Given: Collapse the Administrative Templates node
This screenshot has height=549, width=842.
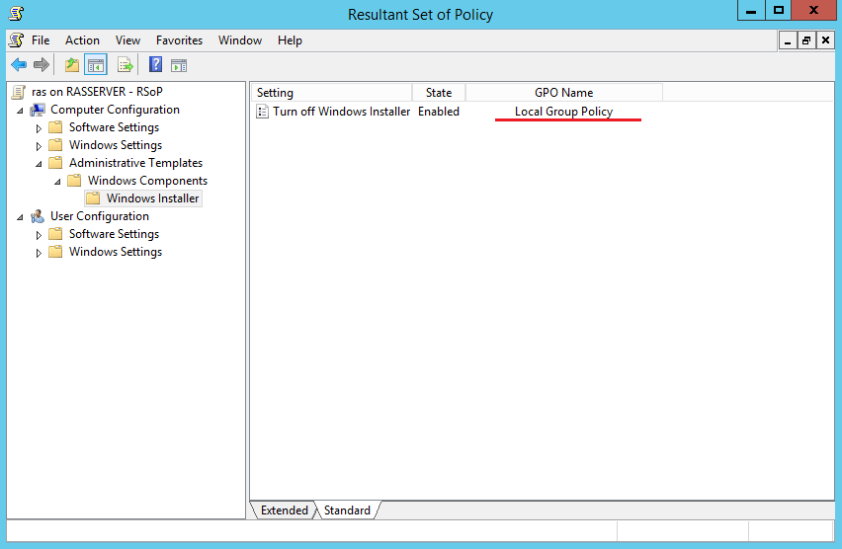Looking at the screenshot, I should coord(40,164).
